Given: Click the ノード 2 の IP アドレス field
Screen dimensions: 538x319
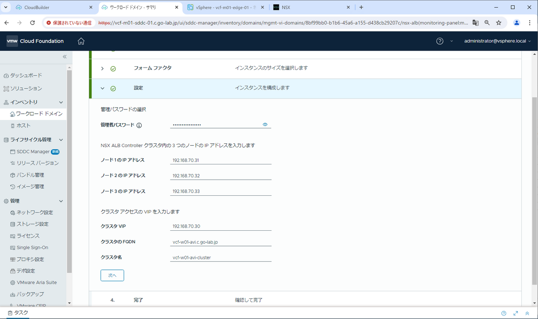Looking at the screenshot, I should (221, 176).
